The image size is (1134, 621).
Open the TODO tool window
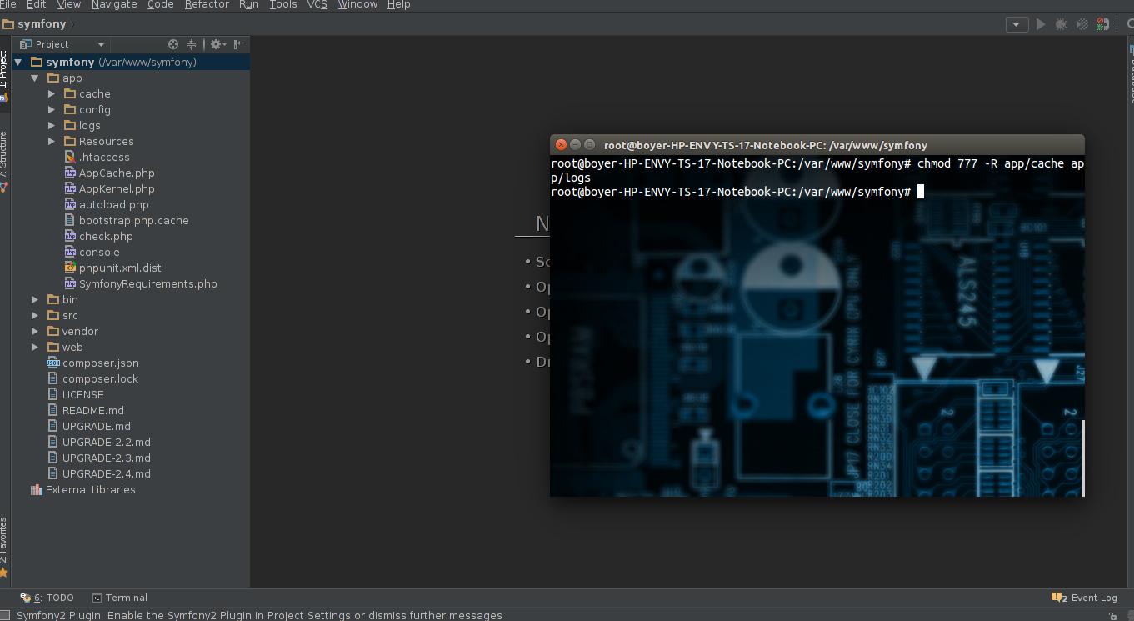(x=47, y=598)
